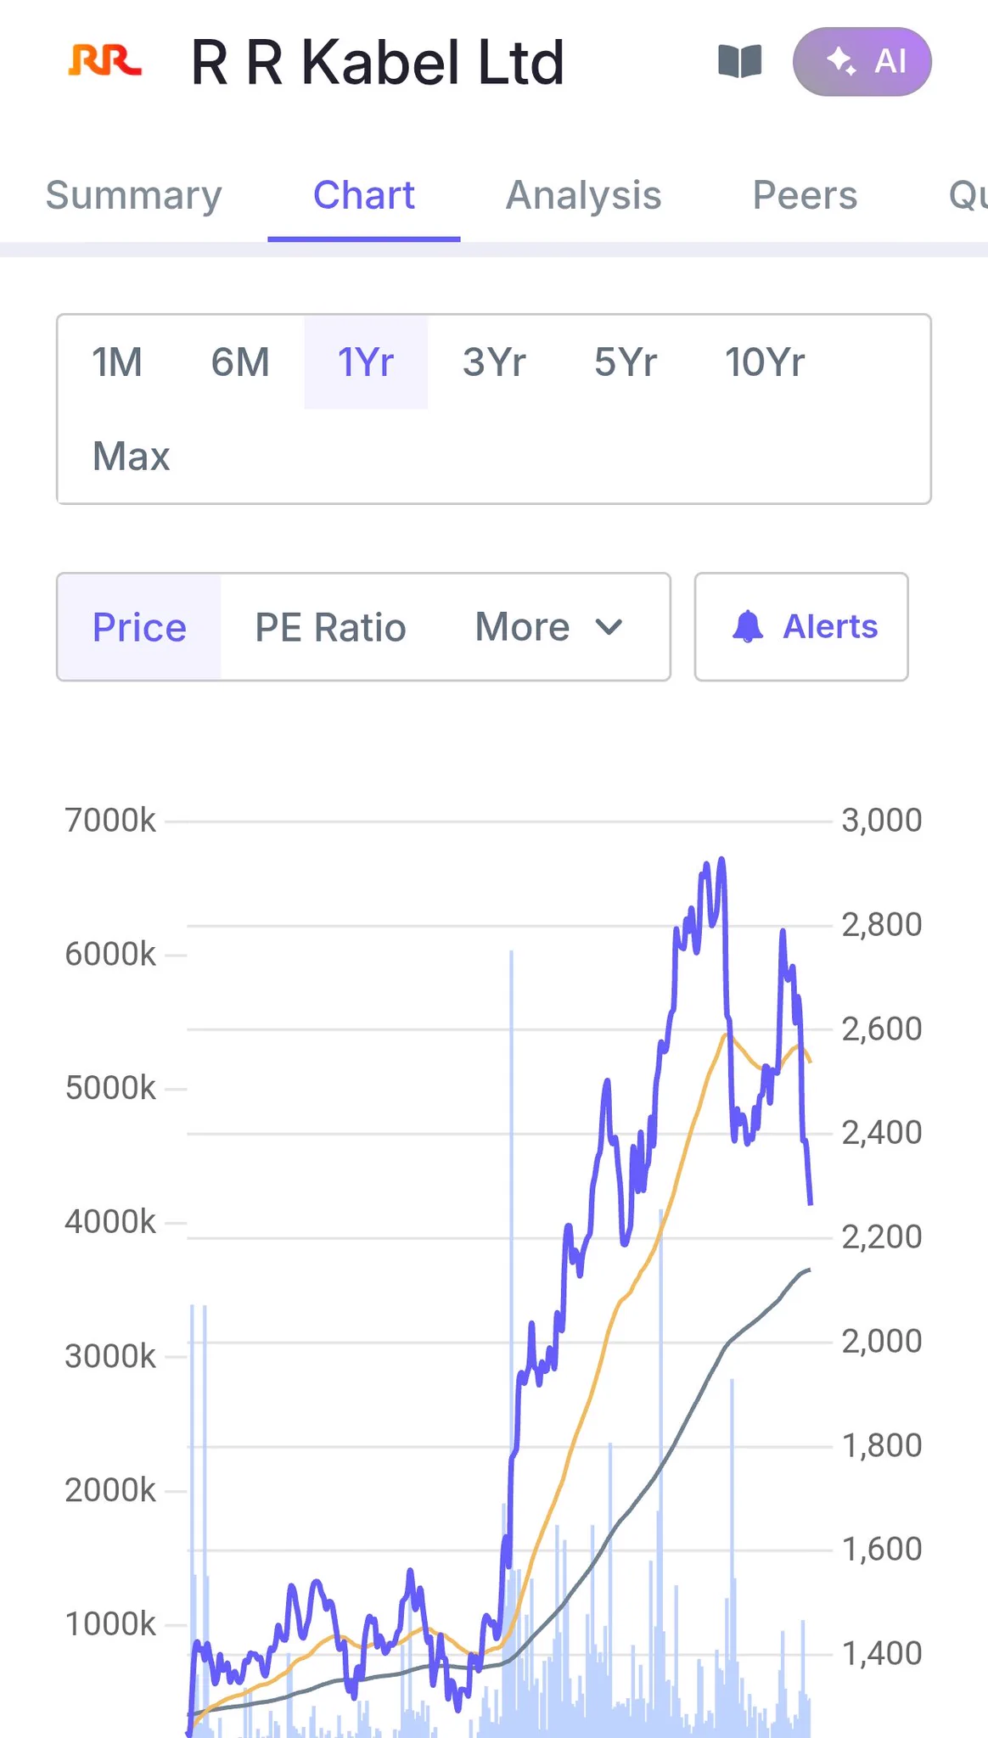Choose the 5Yr time range
988x1738 pixels.
[626, 363]
